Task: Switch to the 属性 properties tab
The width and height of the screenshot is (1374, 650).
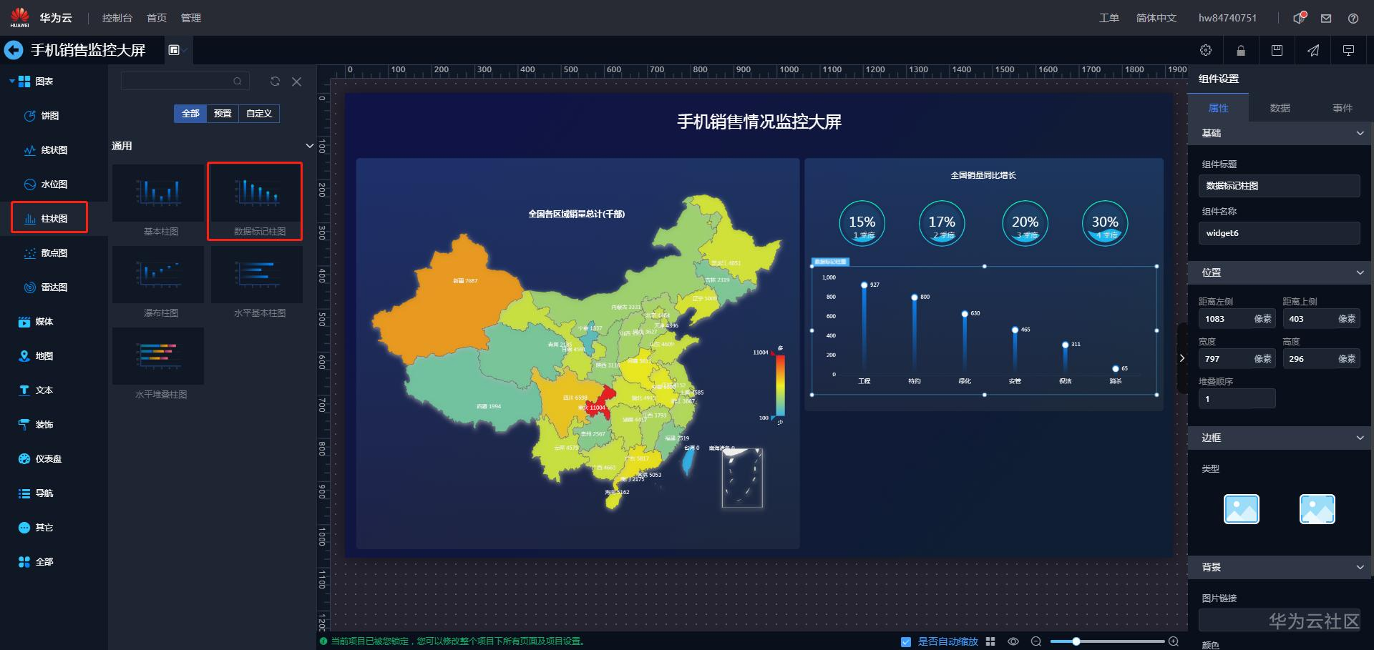Action: tap(1218, 108)
